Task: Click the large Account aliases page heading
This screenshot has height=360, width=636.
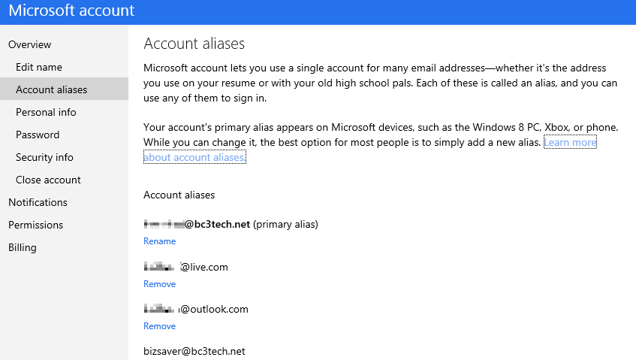Action: click(194, 44)
